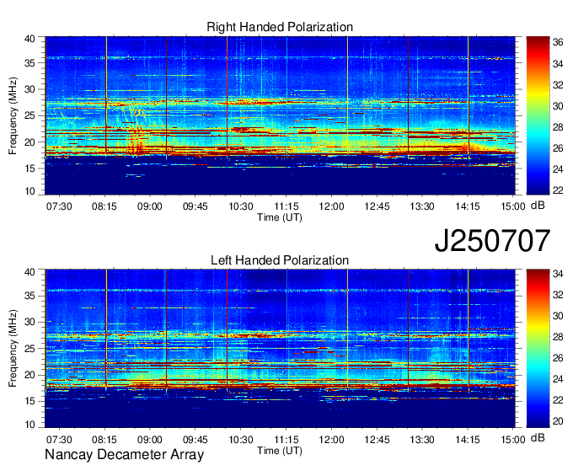Image resolution: width=573 pixels, height=465 pixels.
Task: Click the 07:30 tick under the Right Handed plot
Action: tap(59, 206)
